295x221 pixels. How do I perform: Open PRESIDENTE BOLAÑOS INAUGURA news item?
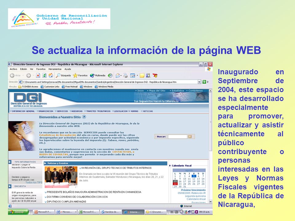click(94, 192)
